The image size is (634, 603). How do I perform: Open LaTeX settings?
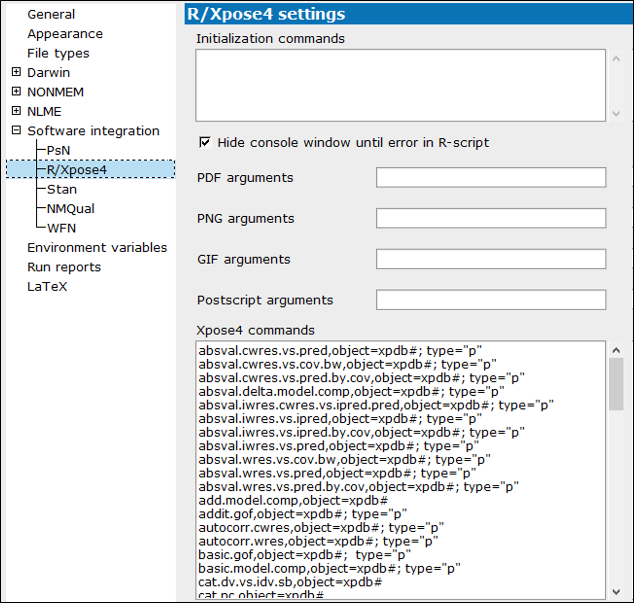click(x=47, y=287)
